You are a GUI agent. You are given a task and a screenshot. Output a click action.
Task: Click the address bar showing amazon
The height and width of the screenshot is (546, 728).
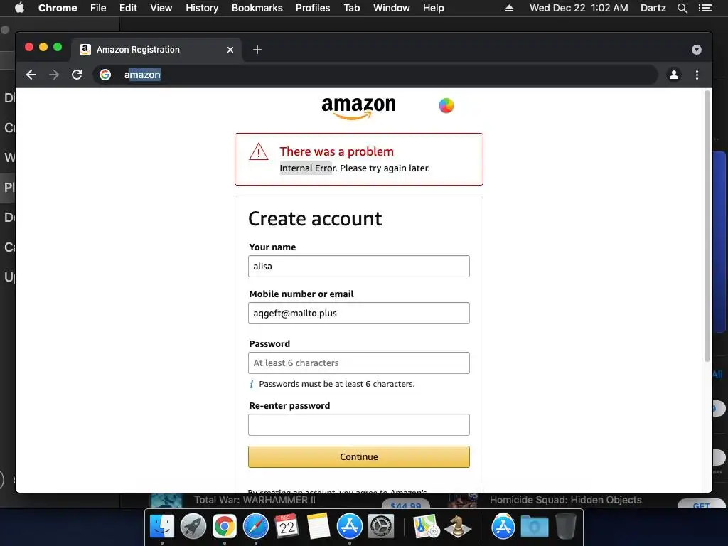(375, 75)
